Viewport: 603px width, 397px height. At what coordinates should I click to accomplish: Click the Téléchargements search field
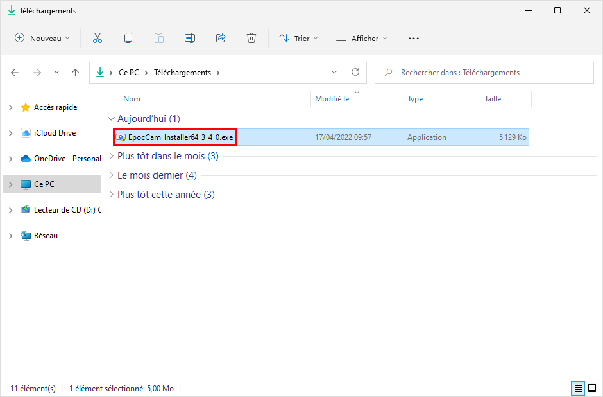484,73
